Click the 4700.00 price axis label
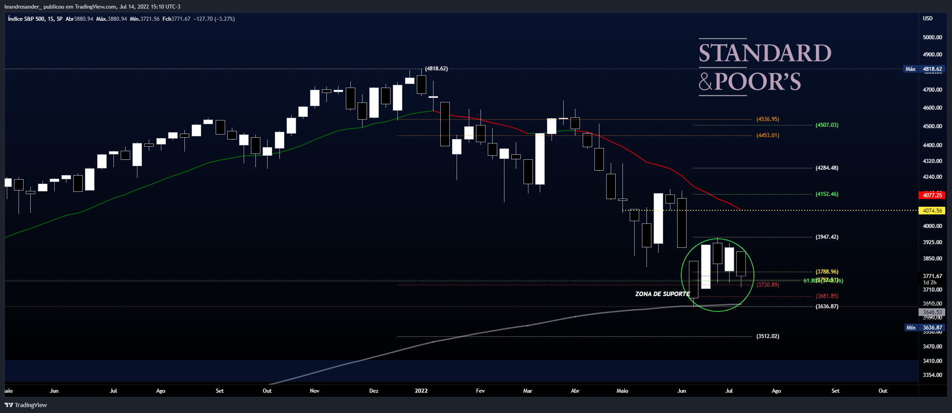 [932, 90]
